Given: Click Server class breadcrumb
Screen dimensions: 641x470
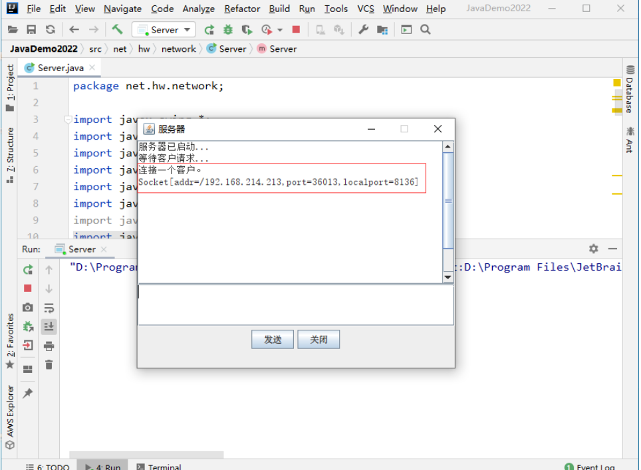Looking at the screenshot, I should (227, 49).
